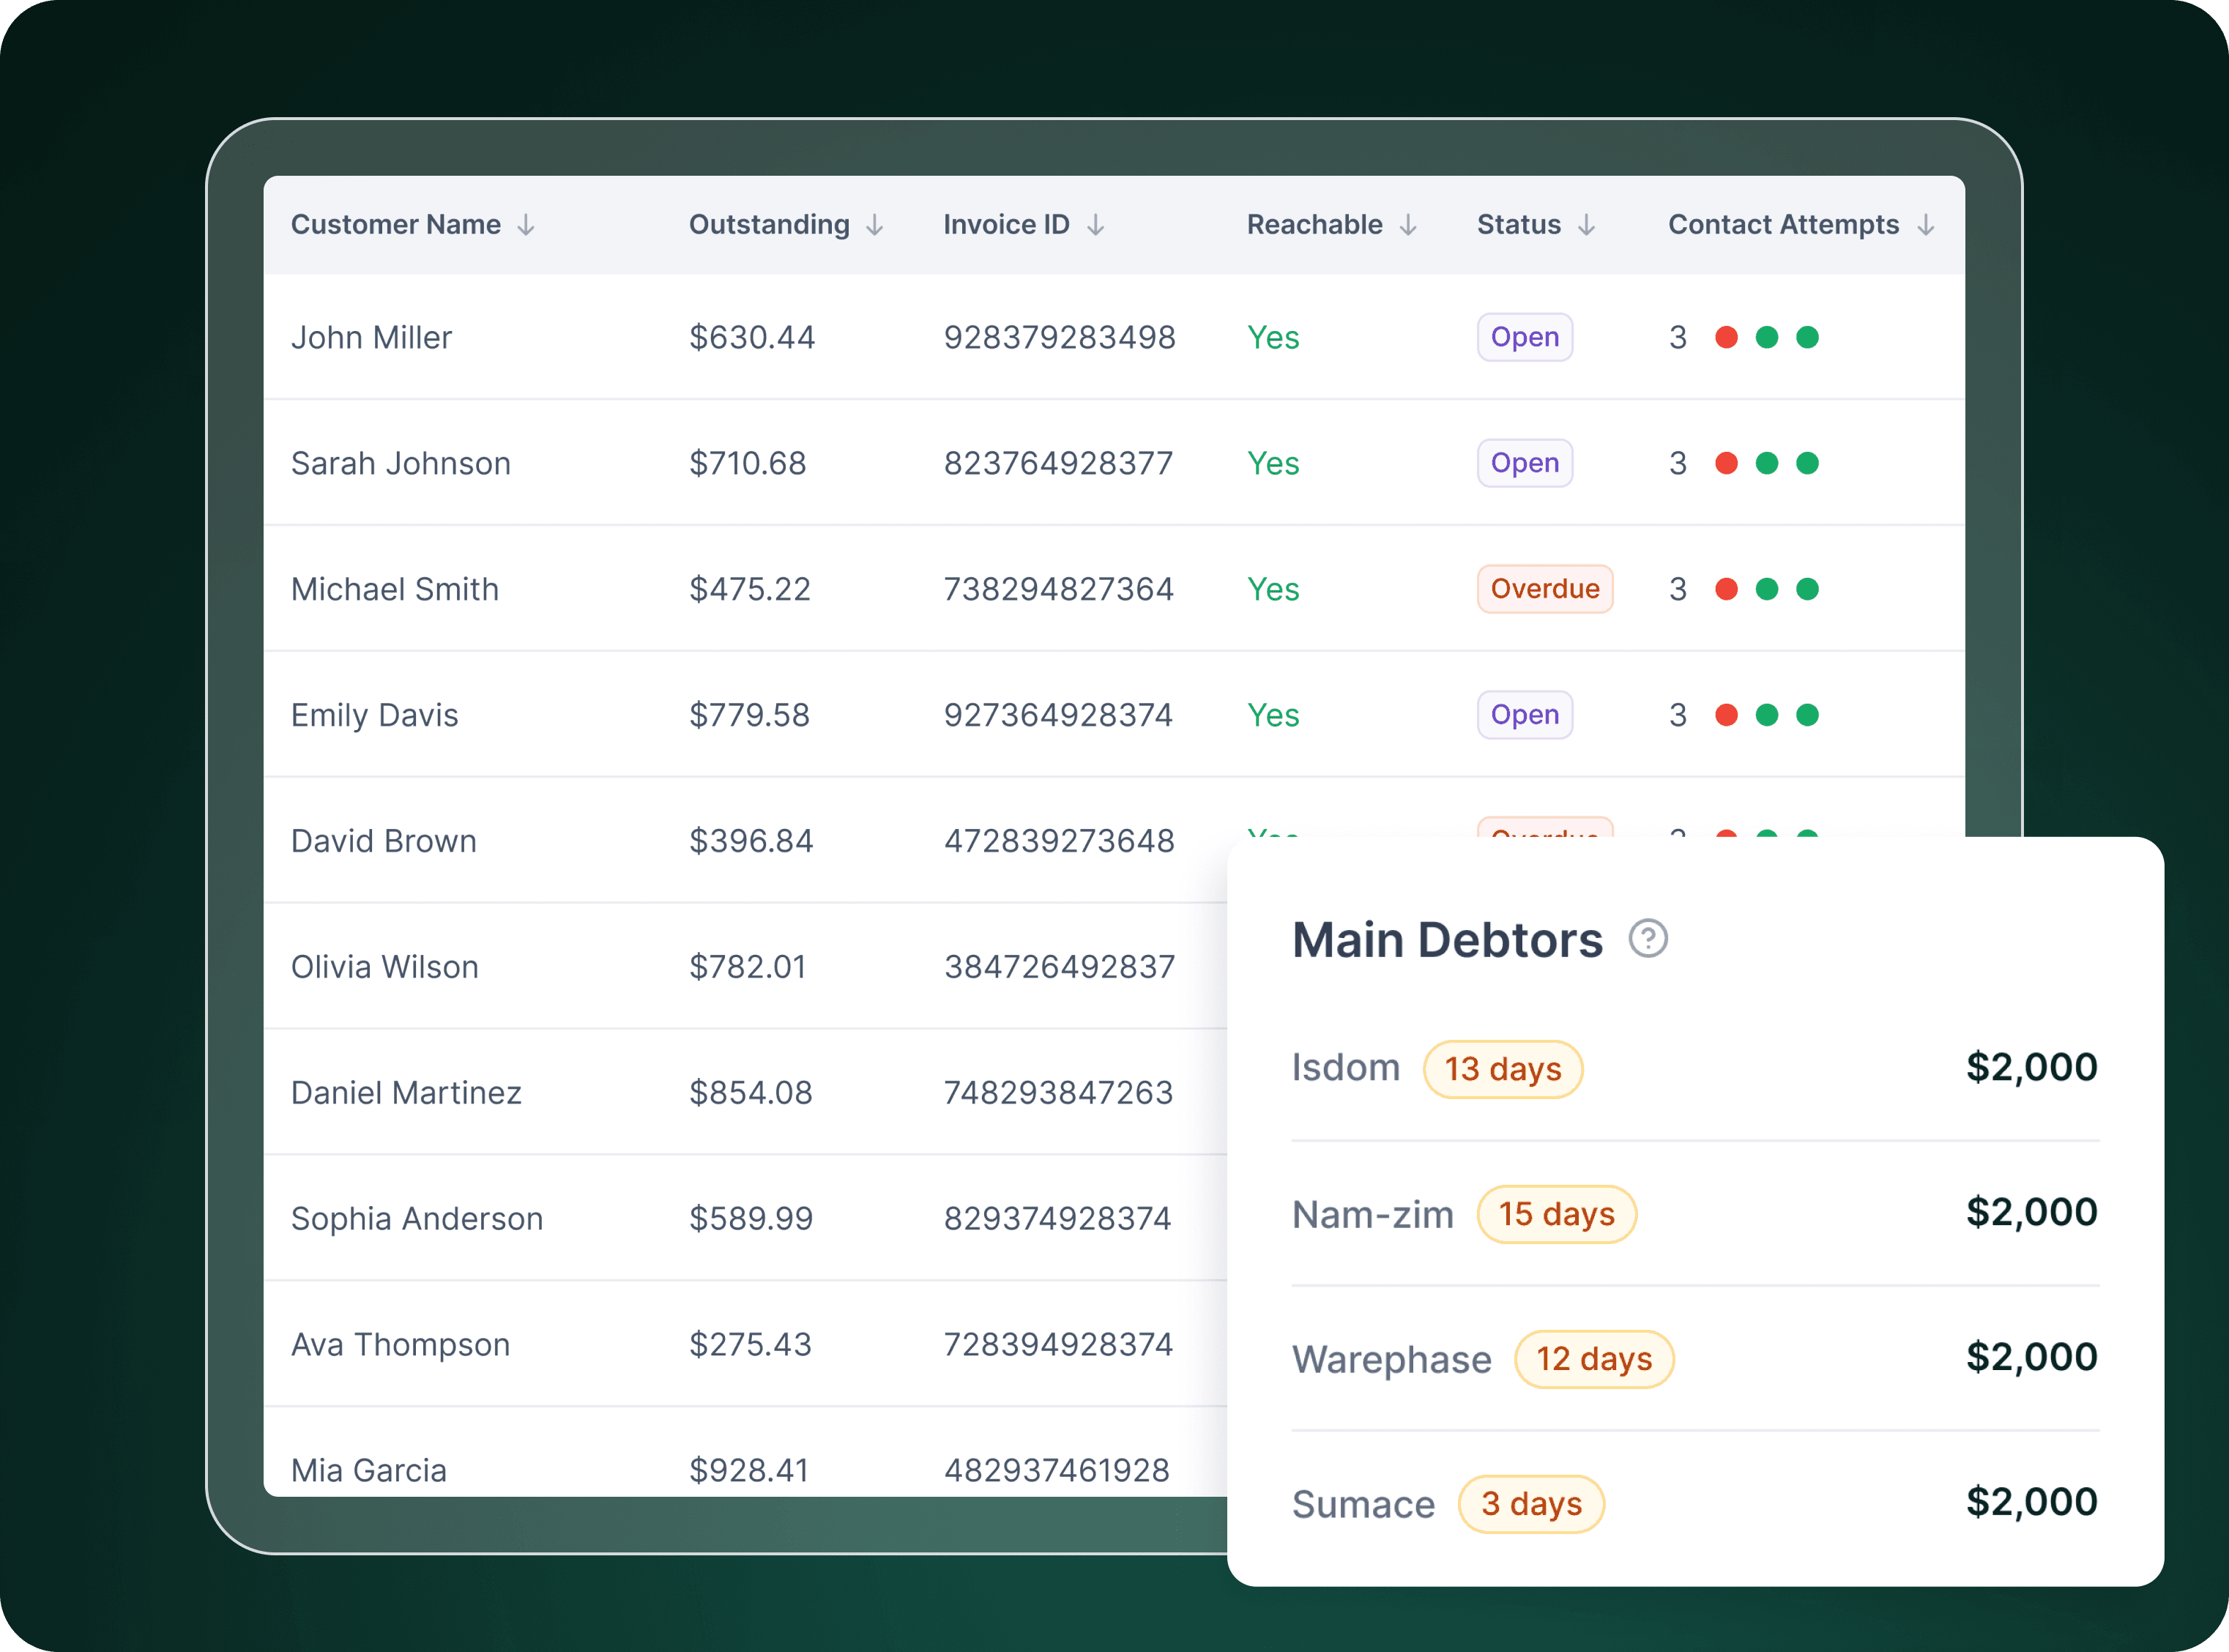This screenshot has width=2229, height=1652.
Task: Click the Open badge for Sarah Johnson
Action: click(1525, 463)
